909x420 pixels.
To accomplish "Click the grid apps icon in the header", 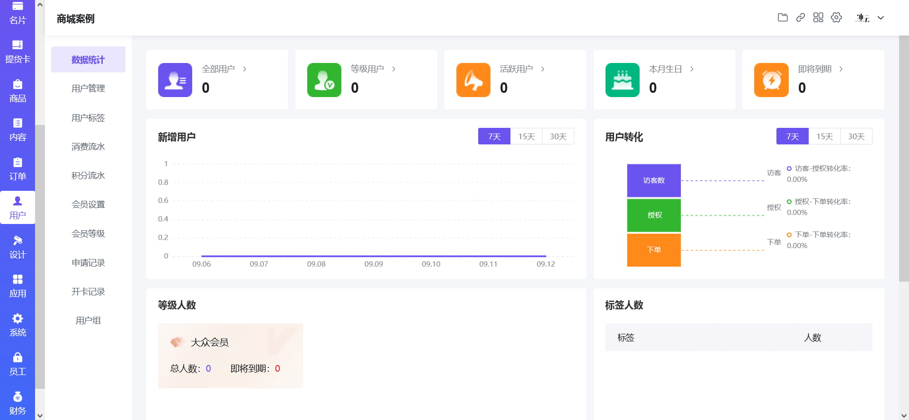I will point(818,18).
